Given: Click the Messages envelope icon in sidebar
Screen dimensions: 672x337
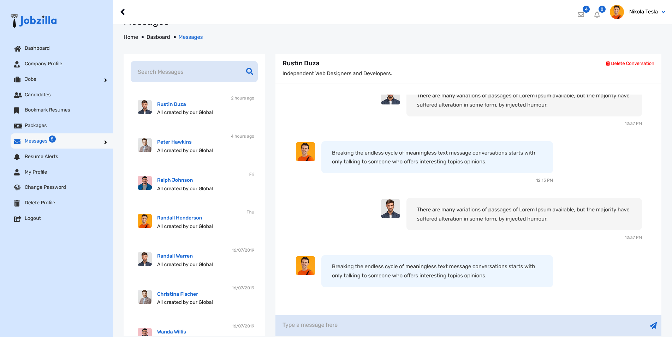Looking at the screenshot, I should tap(17, 142).
